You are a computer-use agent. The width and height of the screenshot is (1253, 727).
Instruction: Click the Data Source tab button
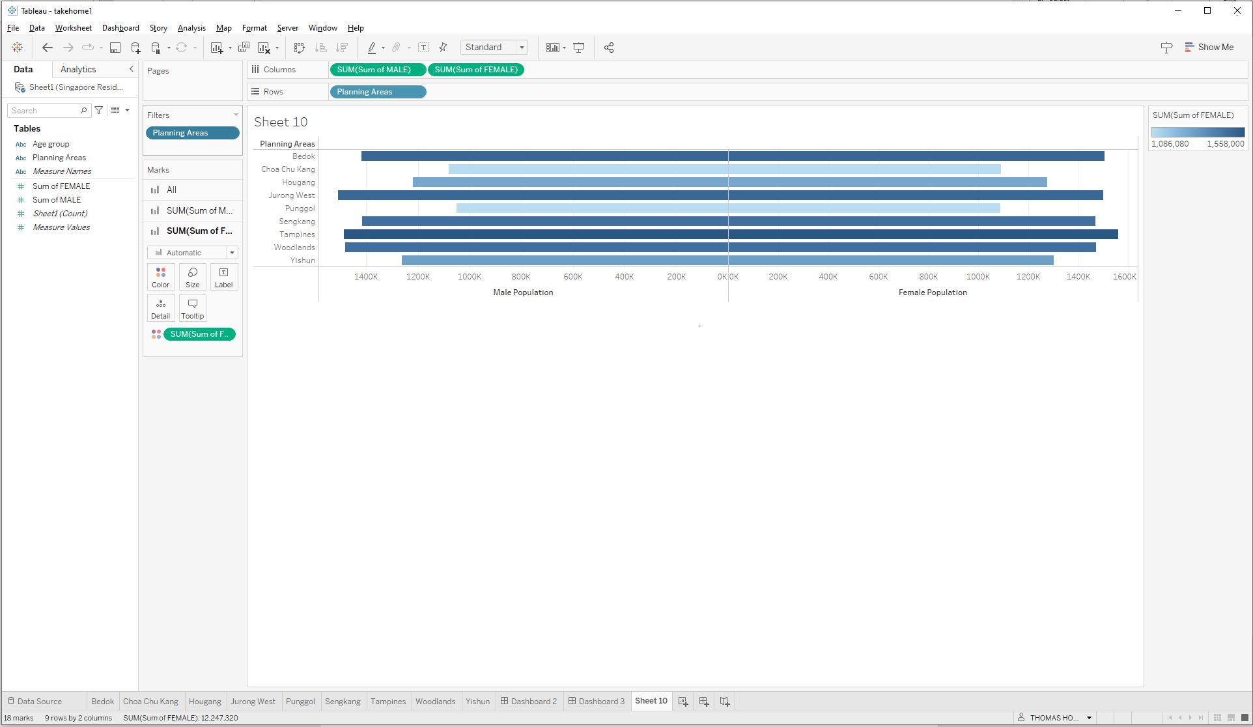[x=35, y=702]
